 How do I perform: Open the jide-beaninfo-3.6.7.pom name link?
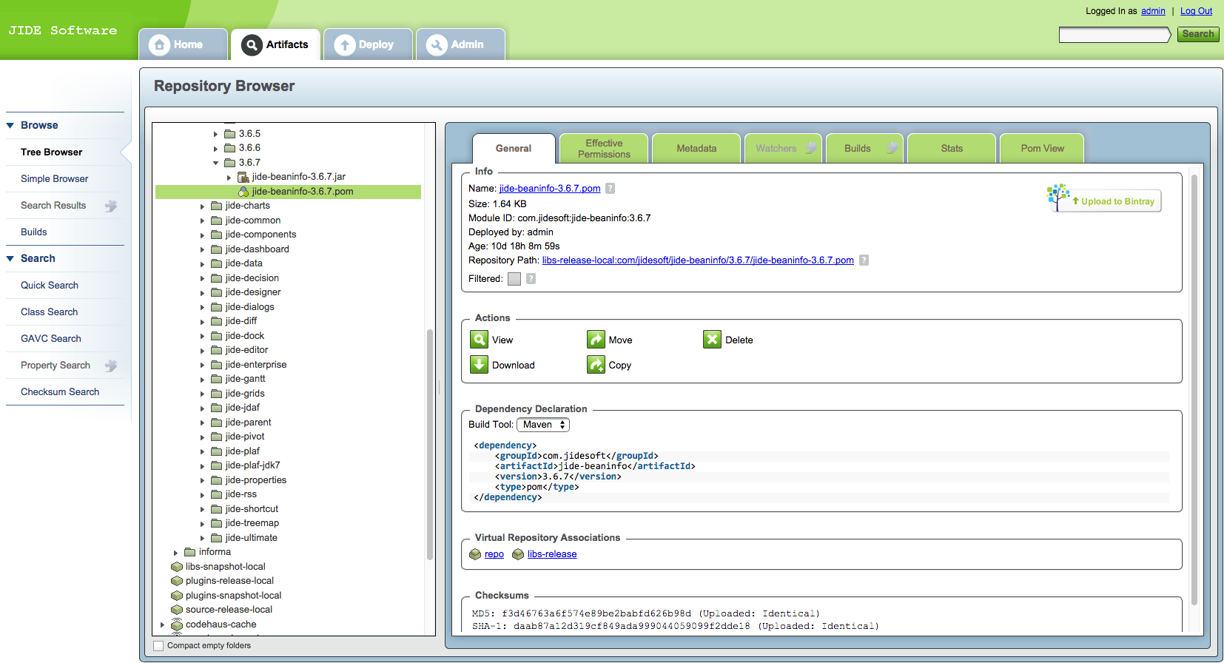550,189
